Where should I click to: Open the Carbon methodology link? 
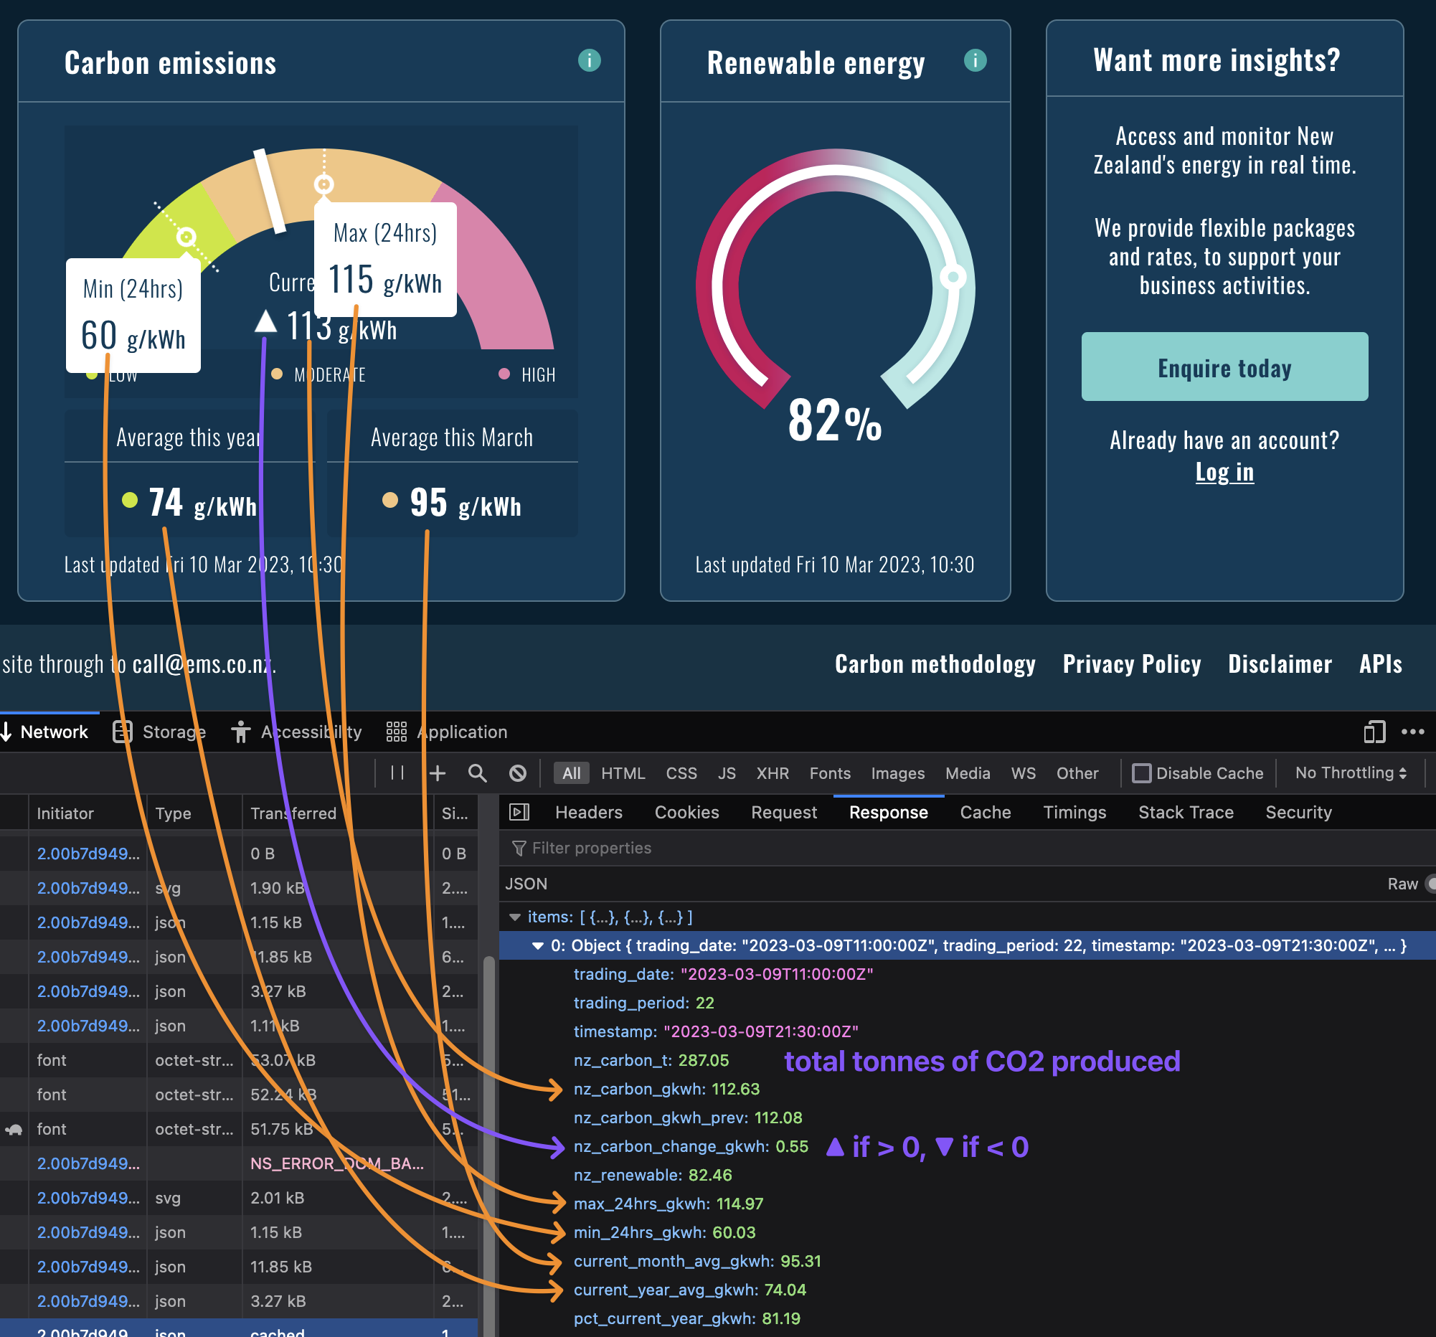click(x=935, y=663)
